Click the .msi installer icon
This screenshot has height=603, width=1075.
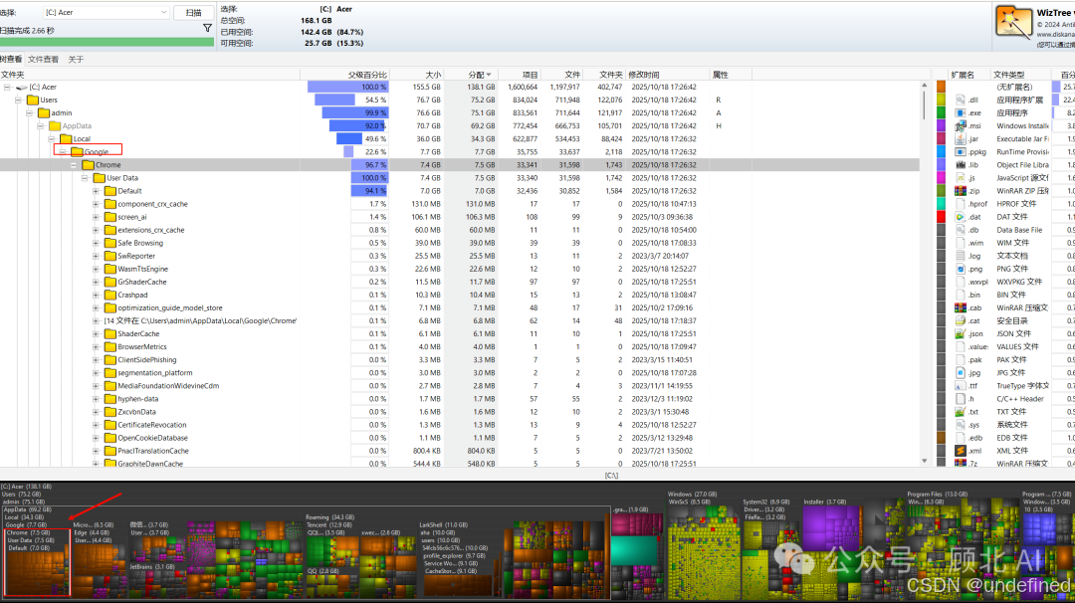961,126
